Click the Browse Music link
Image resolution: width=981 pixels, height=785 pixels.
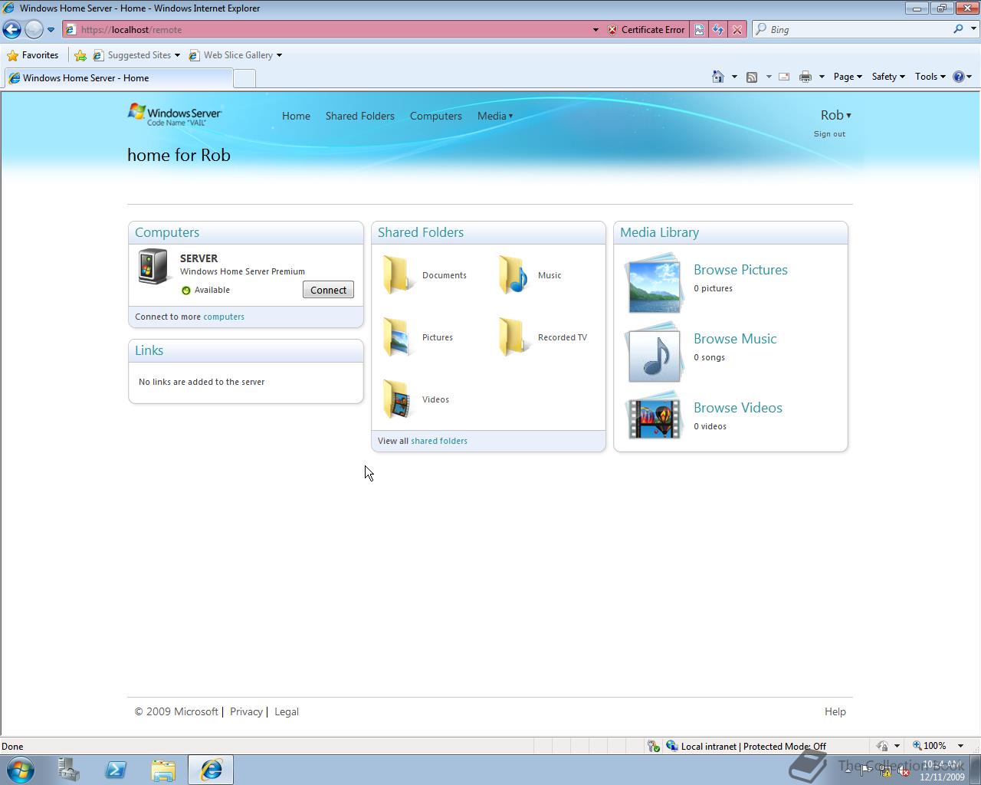point(735,339)
